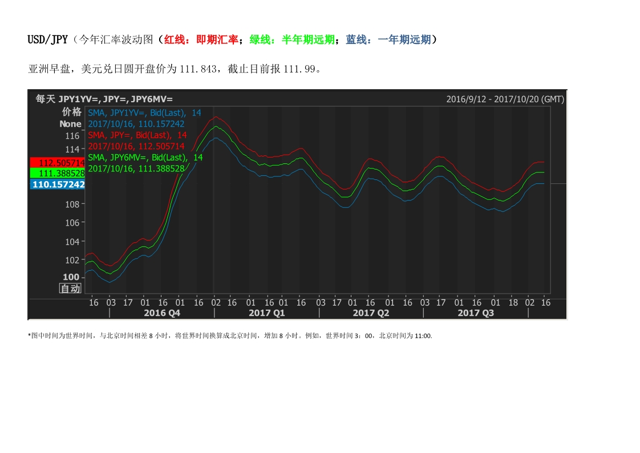Viewport: 640px width, 453px height.
Task: Click the red 红线：即期汇率 heading text
Action: (x=201, y=39)
